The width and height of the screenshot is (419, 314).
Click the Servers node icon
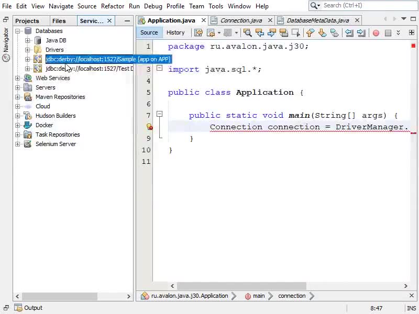[28, 87]
